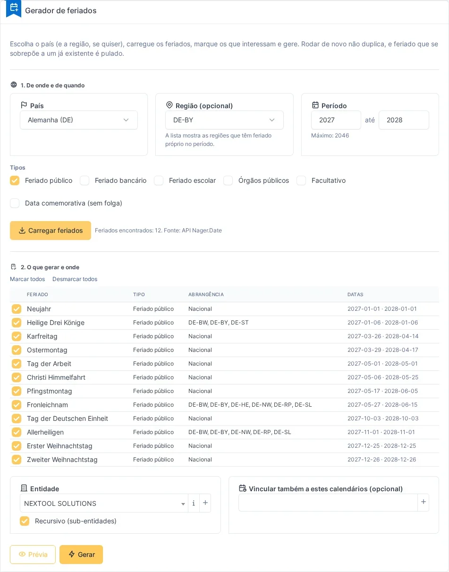Enable the Facultativo type
The height and width of the screenshot is (572, 449).
[301, 180]
